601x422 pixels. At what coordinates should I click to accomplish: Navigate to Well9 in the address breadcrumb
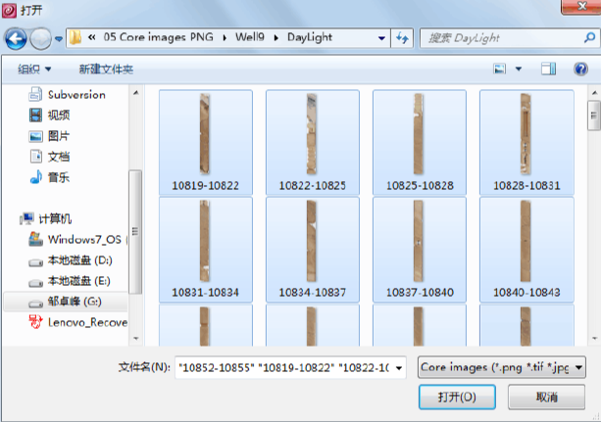point(249,38)
